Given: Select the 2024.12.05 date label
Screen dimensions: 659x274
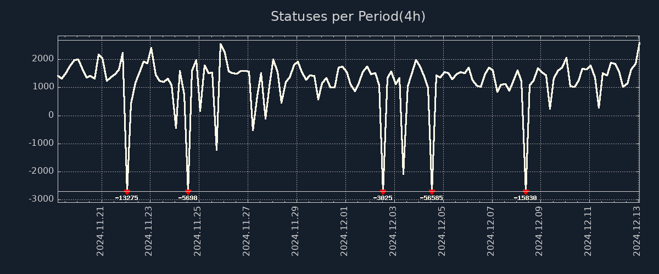Looking at the screenshot, I should tap(442, 231).
